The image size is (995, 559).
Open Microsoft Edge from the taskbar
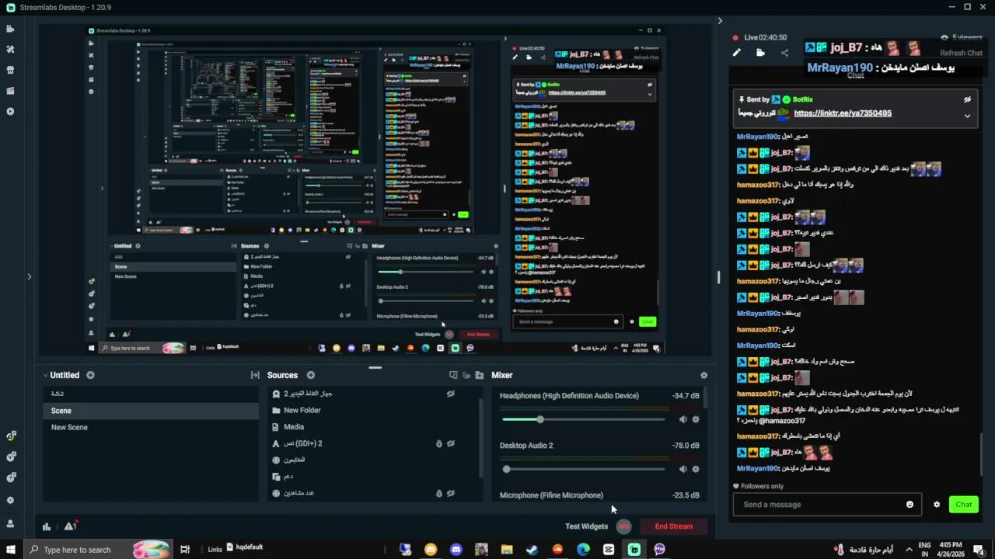[x=583, y=550]
